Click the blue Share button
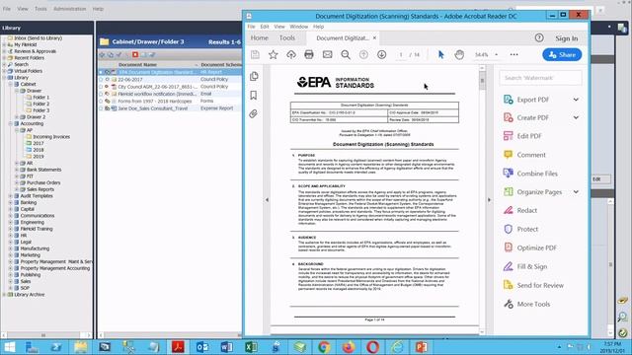This screenshot has width=632, height=355. tap(562, 54)
